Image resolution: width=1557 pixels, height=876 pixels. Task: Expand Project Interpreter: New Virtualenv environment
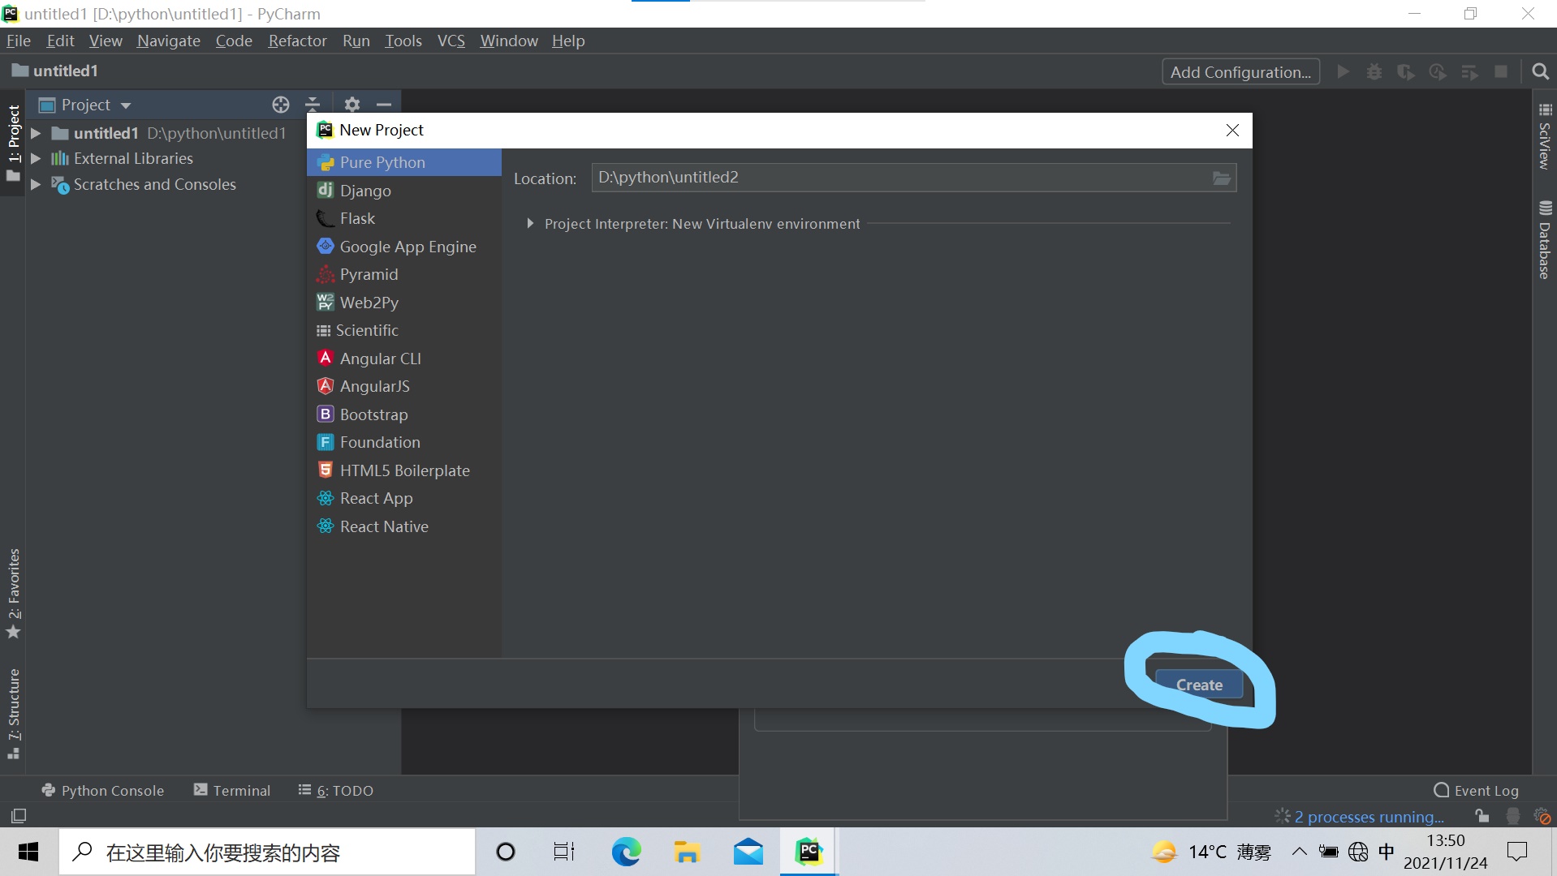tap(530, 224)
